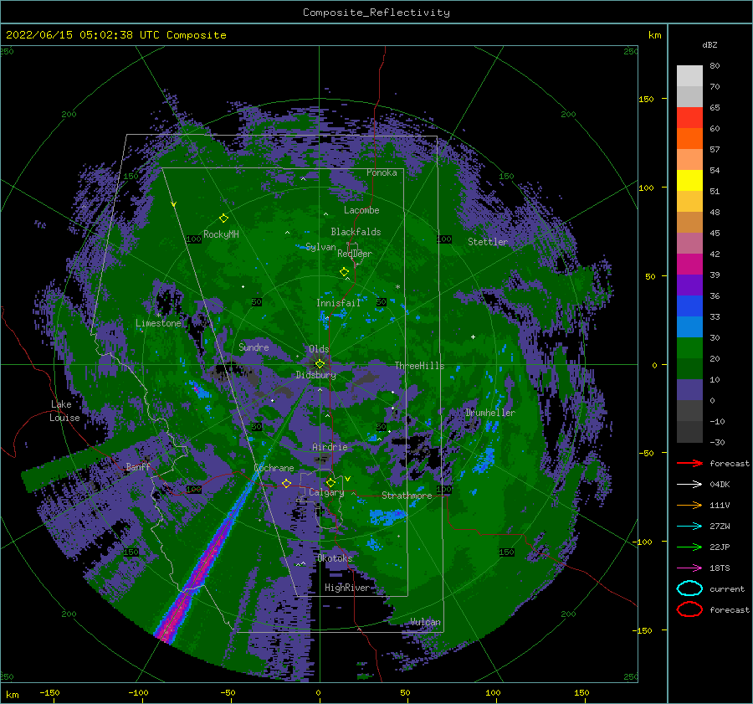
Task: Click the lightest gray 70 dBZ swatch
Action: (x=689, y=76)
